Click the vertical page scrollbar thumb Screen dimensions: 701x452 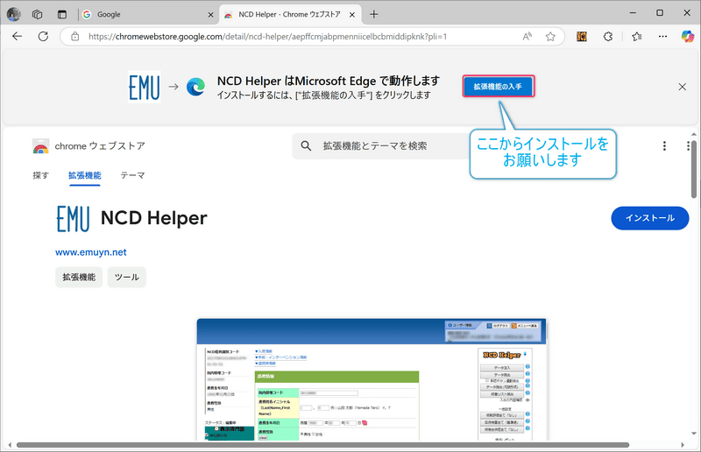[693, 169]
